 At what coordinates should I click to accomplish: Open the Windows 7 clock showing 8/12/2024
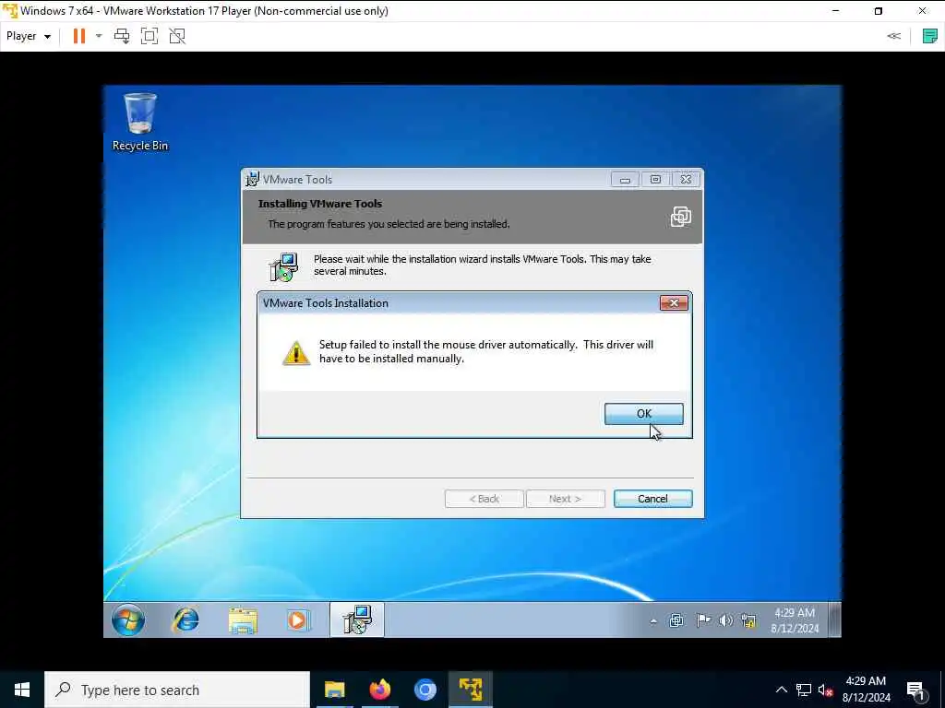795,620
